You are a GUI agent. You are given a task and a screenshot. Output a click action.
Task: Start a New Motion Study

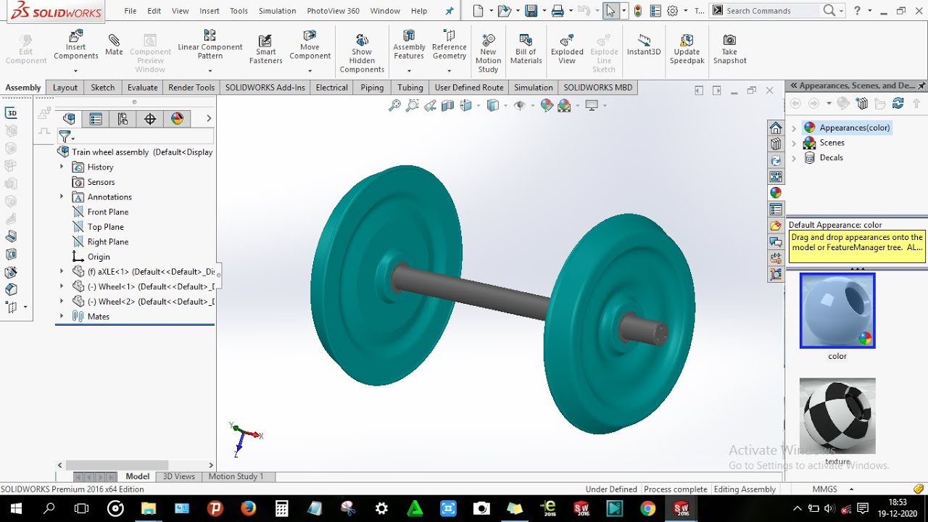(x=488, y=53)
